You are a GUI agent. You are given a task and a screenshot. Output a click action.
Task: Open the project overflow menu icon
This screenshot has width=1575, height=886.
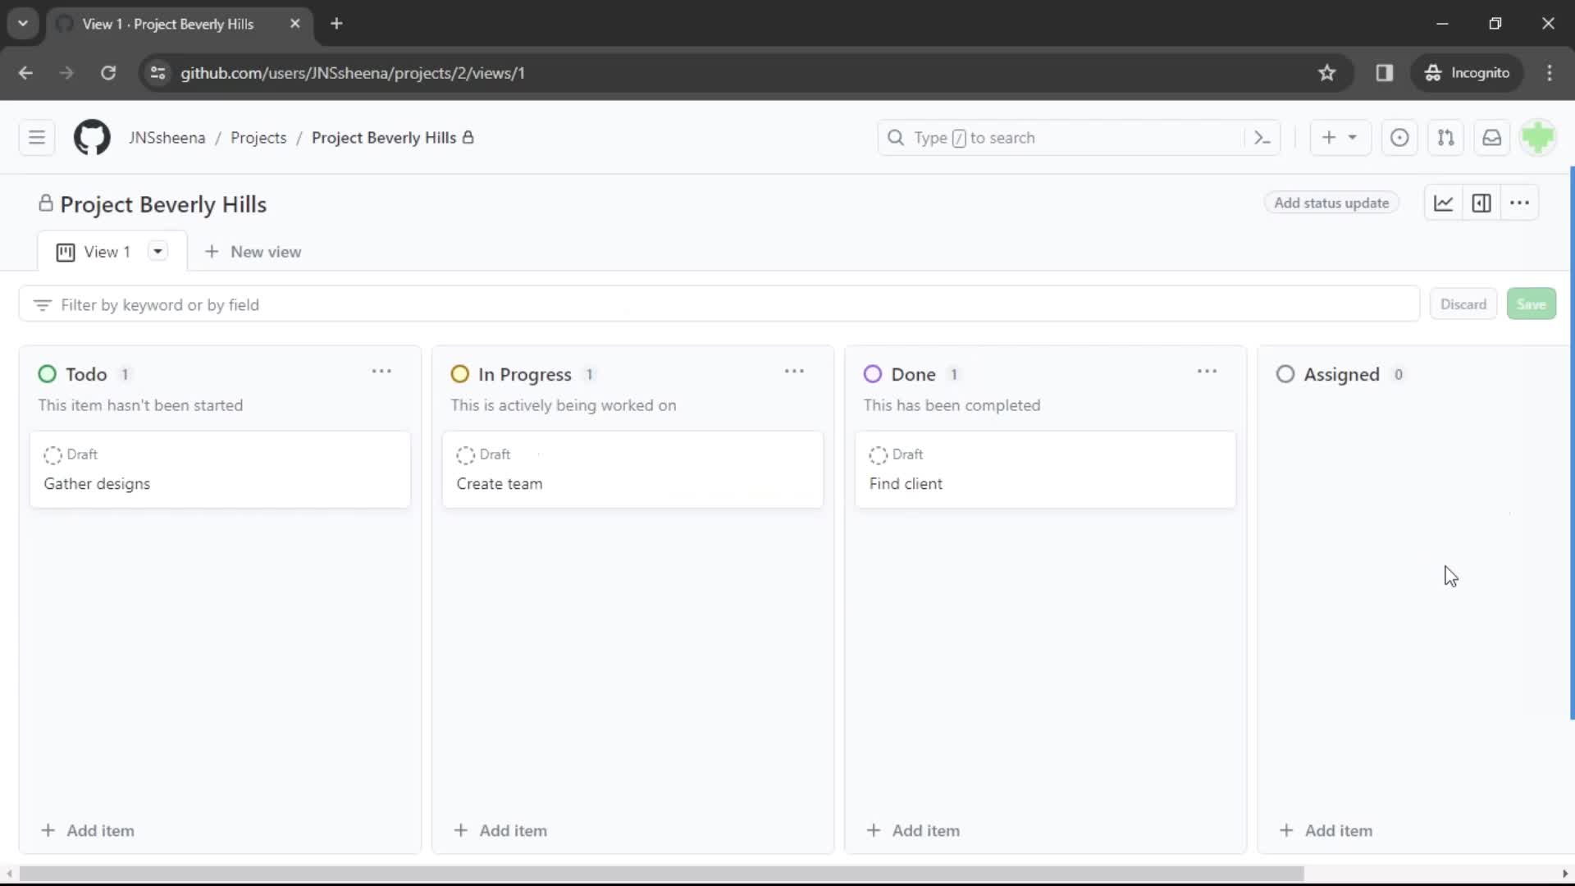tap(1520, 203)
